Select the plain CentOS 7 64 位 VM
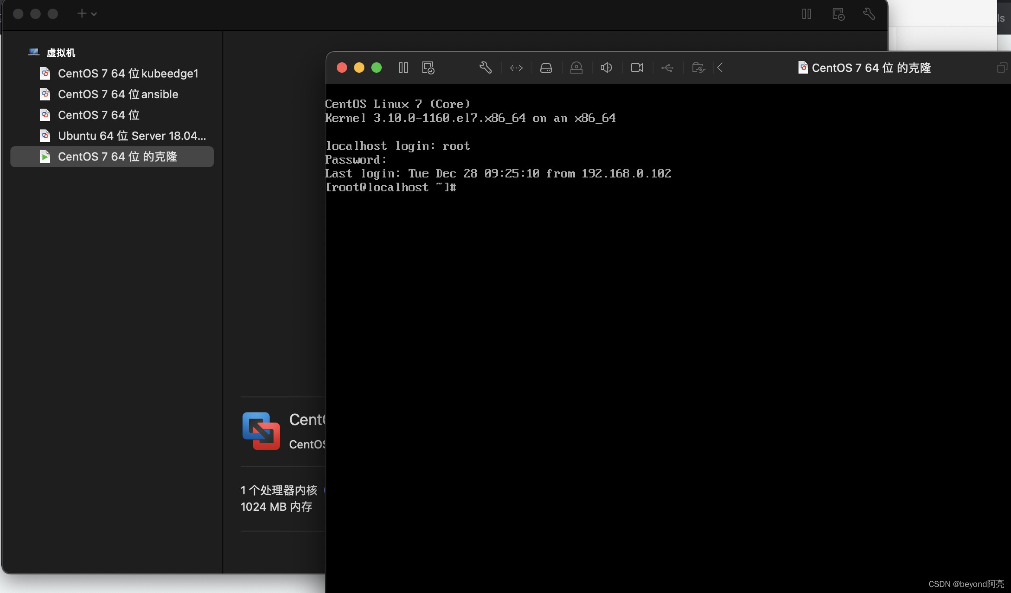Image resolution: width=1011 pixels, height=593 pixels. pos(99,115)
